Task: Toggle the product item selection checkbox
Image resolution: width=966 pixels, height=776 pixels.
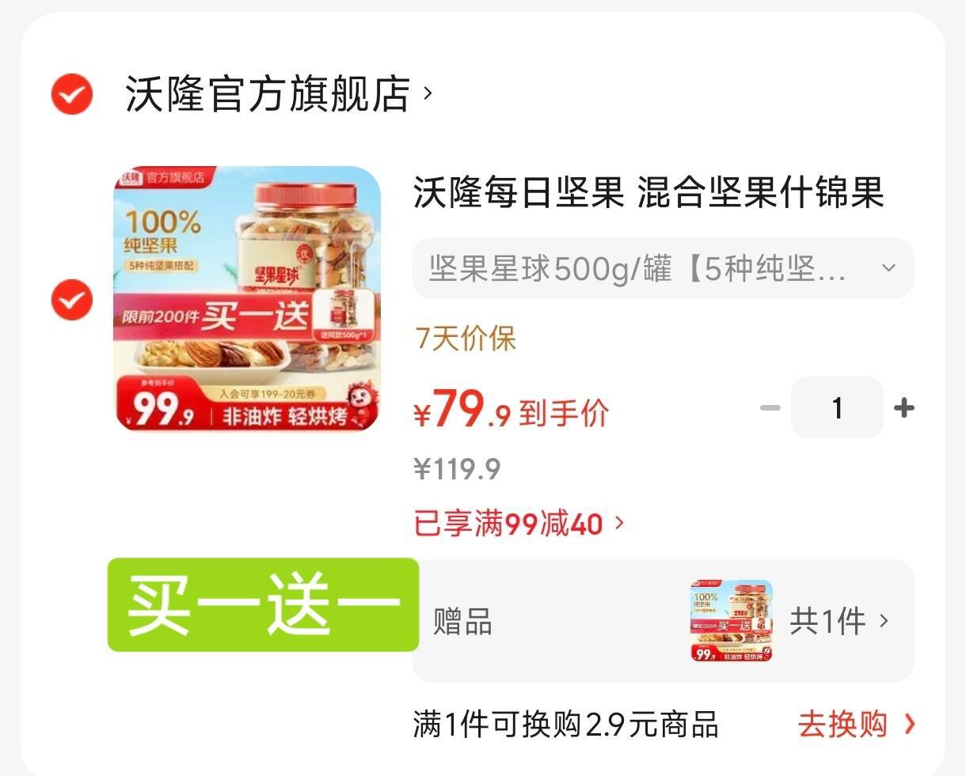Action: point(72,300)
